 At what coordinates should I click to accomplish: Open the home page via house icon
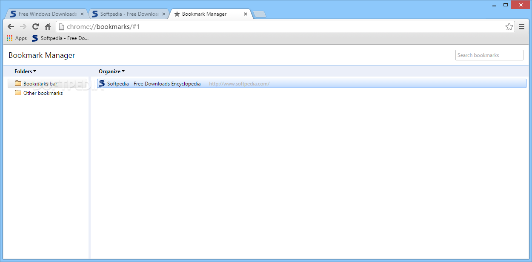coord(48,27)
